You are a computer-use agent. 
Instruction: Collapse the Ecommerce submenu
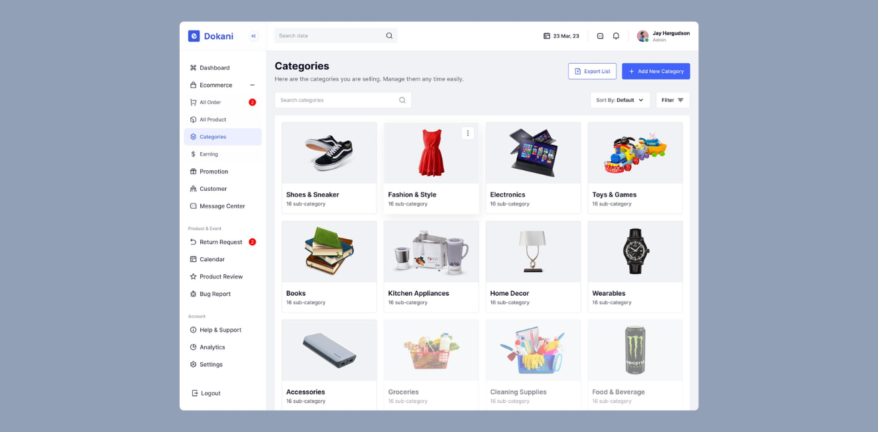(x=252, y=84)
